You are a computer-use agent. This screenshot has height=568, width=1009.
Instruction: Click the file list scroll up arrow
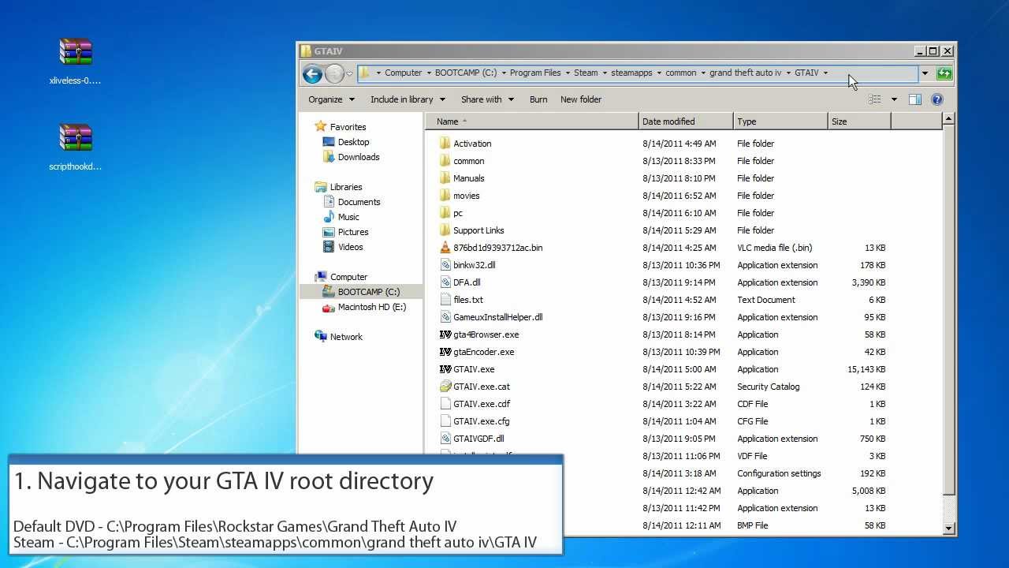tap(948, 119)
